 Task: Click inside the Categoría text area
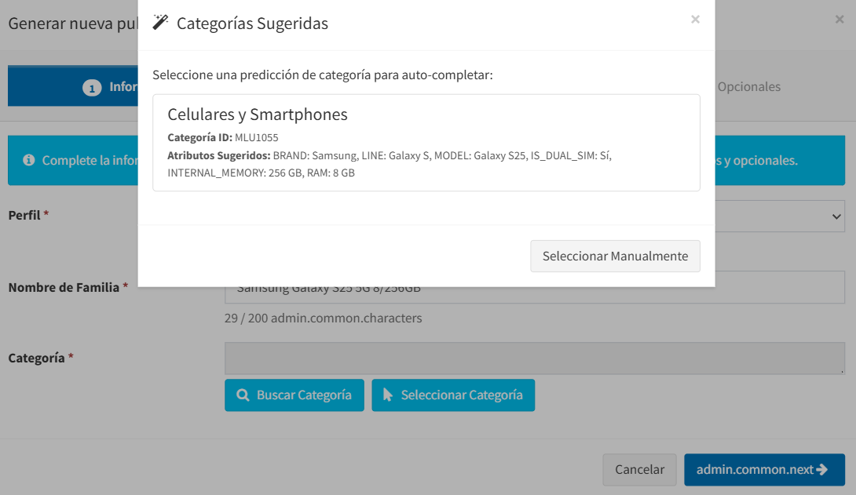click(x=534, y=358)
